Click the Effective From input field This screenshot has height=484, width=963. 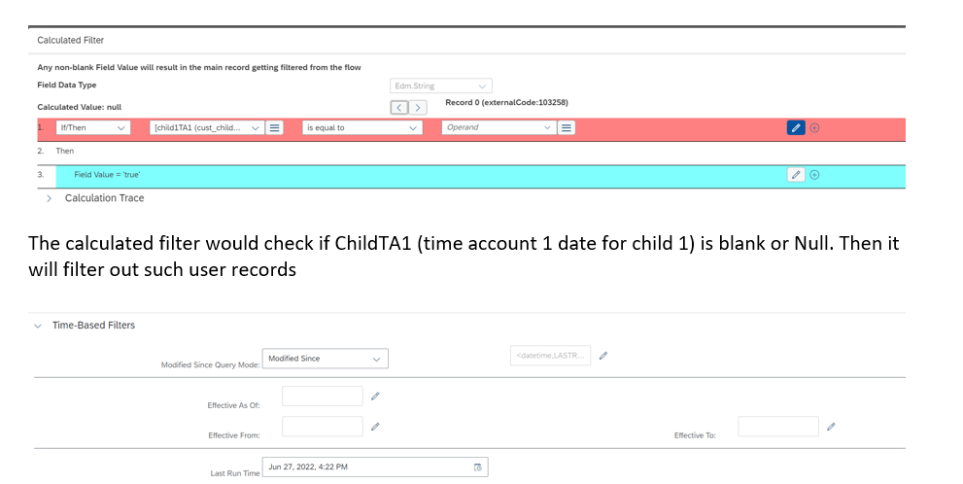(323, 427)
